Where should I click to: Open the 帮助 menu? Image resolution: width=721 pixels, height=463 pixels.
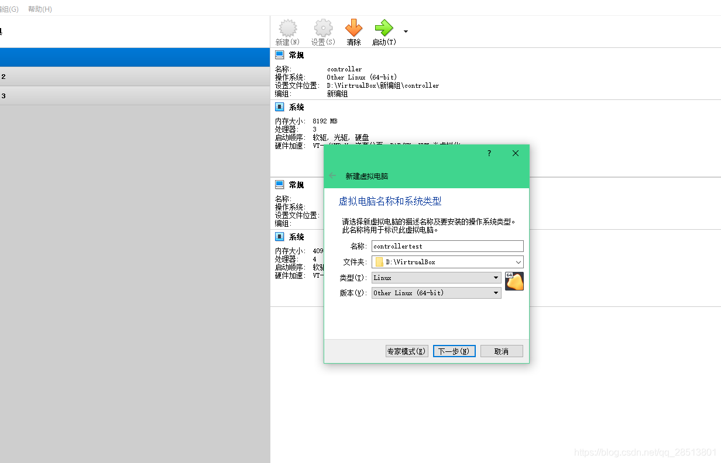click(39, 9)
